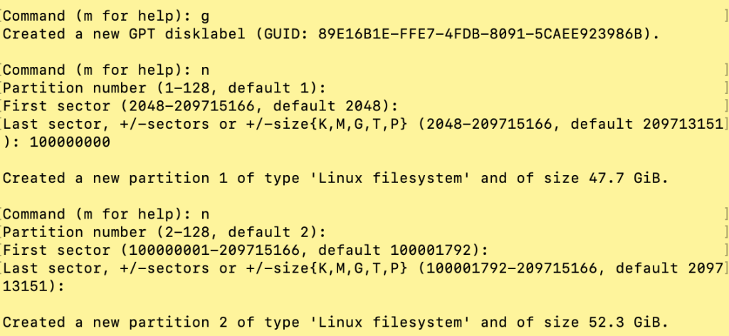
Task: Click the '52.3 GiB' size text
Action: point(632,322)
